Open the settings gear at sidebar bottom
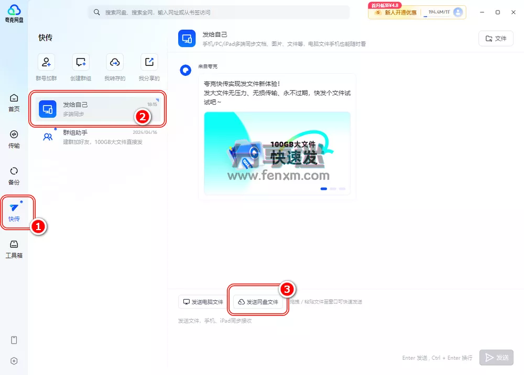This screenshot has height=375, width=524. click(x=14, y=361)
